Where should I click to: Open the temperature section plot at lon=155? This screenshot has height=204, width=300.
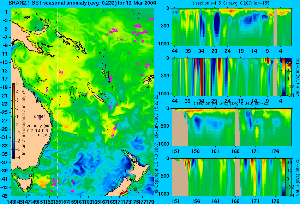[x=232, y=27]
